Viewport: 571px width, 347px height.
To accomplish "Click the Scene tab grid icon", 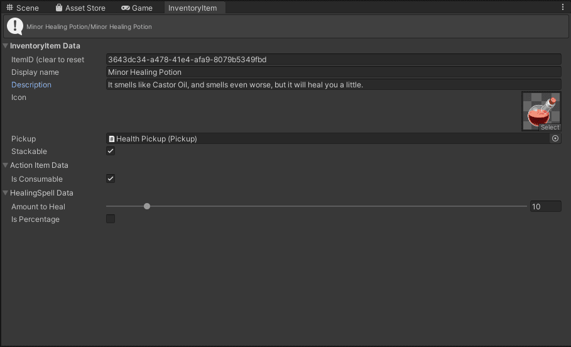I will 9,8.
